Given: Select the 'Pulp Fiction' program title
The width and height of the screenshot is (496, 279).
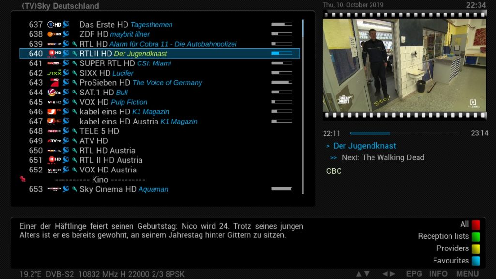Looking at the screenshot, I should 129,102.
